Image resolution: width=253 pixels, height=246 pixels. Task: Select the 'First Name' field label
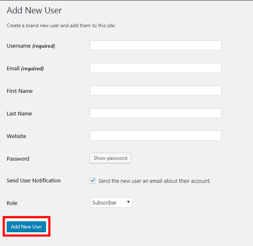[20, 91]
